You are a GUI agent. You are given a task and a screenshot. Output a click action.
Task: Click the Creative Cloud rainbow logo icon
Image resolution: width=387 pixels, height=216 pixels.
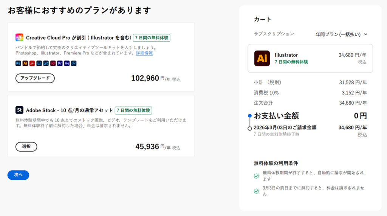[19, 37]
